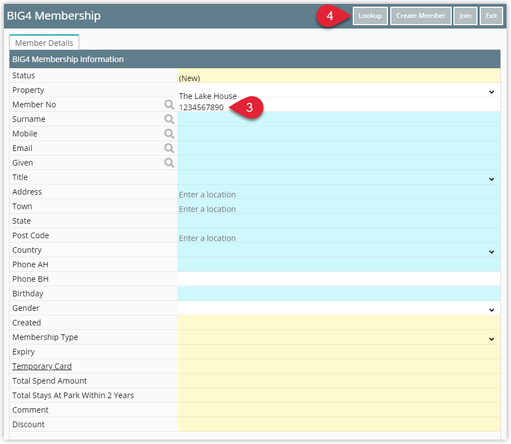Click the Email search magnifier icon
Image resolution: width=511 pixels, height=444 pixels.
click(x=169, y=148)
